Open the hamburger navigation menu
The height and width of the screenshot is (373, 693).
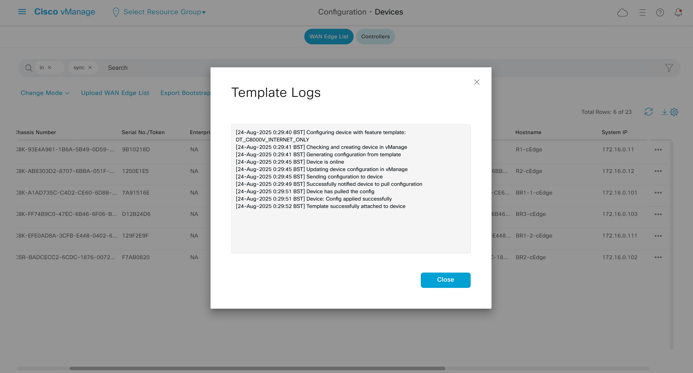[22, 12]
